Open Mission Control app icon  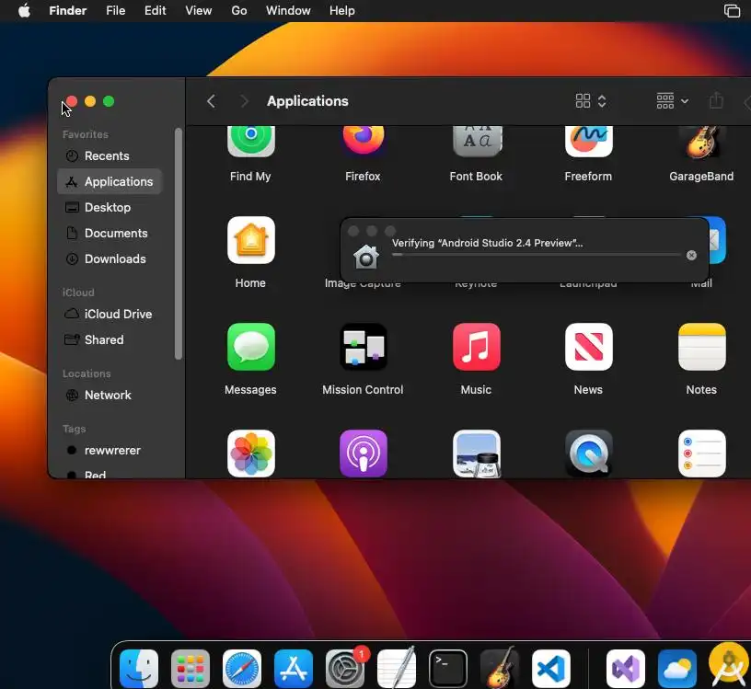point(364,347)
